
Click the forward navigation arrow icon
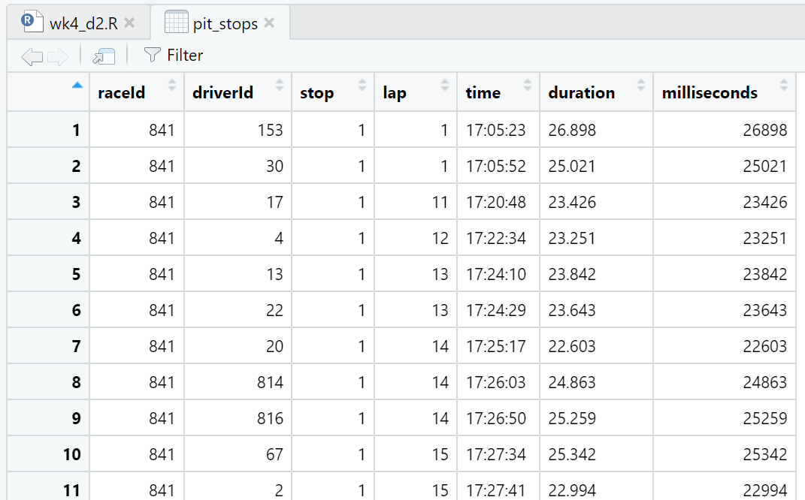58,56
